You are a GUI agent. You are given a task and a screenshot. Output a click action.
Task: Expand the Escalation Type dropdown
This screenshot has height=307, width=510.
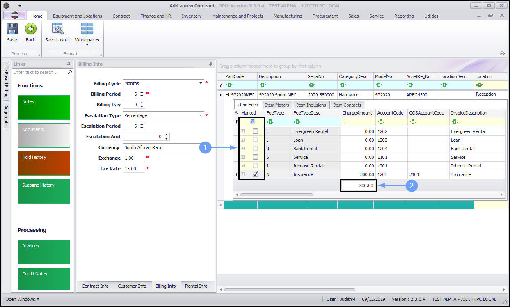pos(201,115)
